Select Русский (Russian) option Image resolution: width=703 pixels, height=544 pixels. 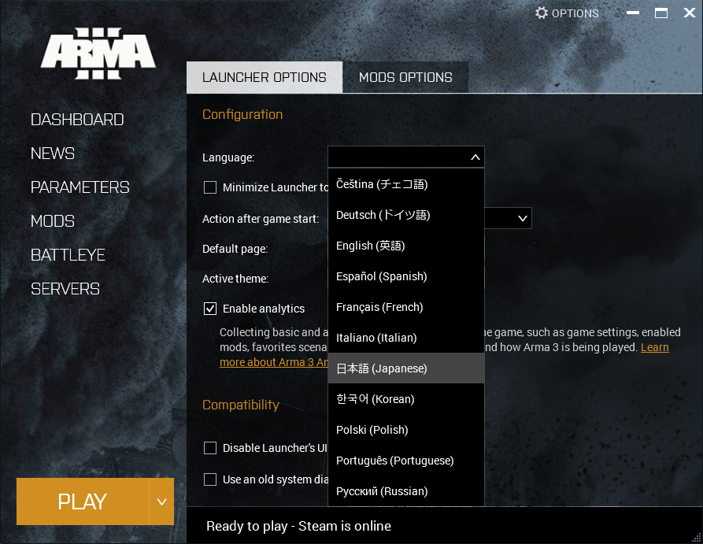[x=406, y=491]
